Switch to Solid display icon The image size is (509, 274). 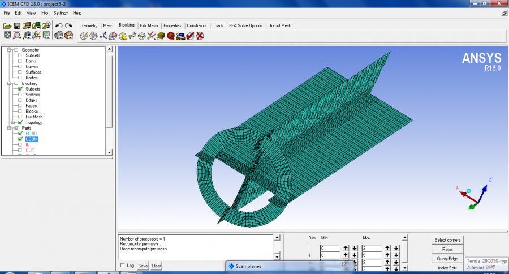tap(68, 35)
